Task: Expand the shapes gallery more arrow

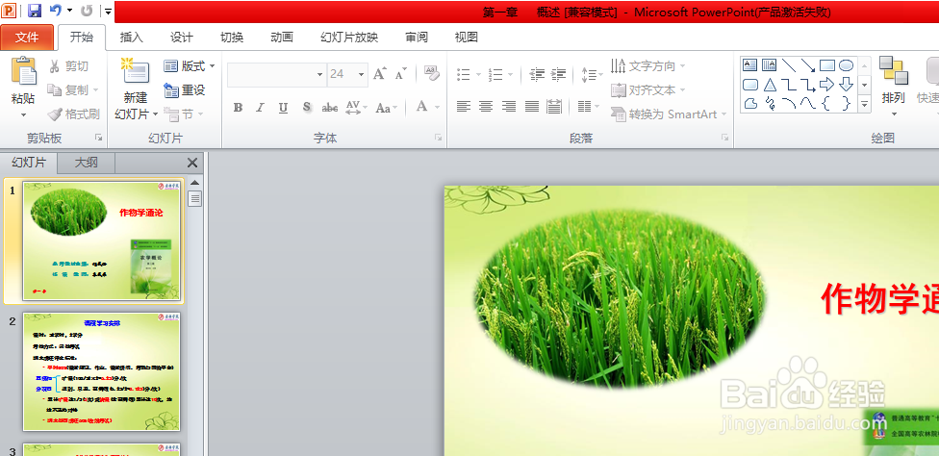Action: (x=864, y=104)
